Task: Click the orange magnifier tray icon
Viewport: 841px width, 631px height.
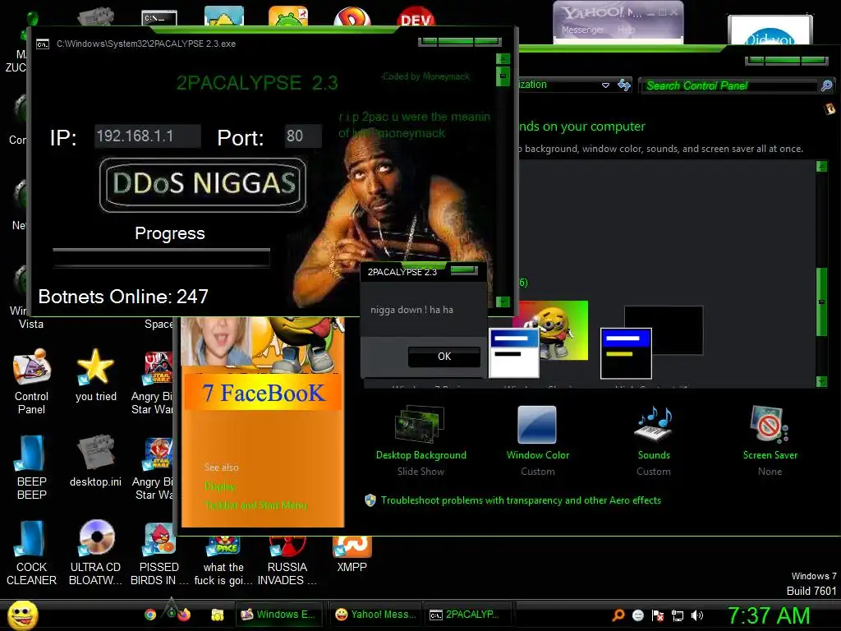Action: click(x=618, y=615)
